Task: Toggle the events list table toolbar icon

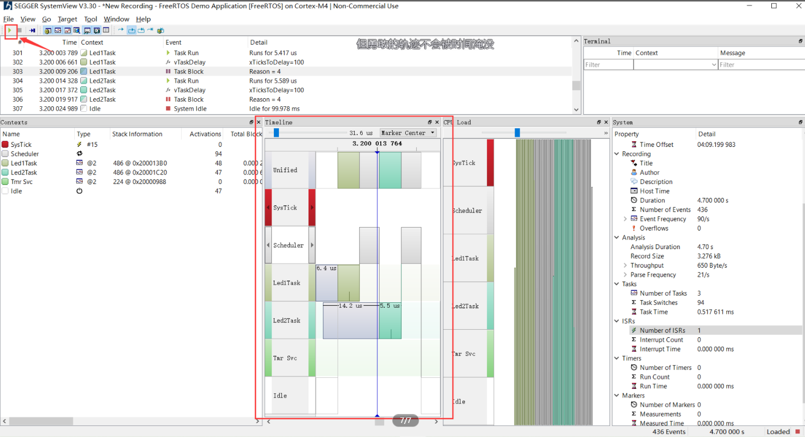Action: pyautogui.click(x=106, y=30)
